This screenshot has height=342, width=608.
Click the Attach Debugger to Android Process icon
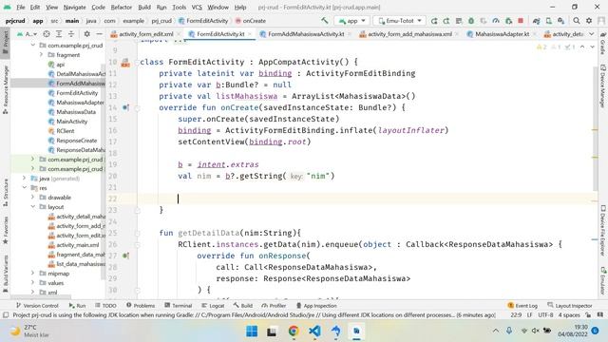508,21
